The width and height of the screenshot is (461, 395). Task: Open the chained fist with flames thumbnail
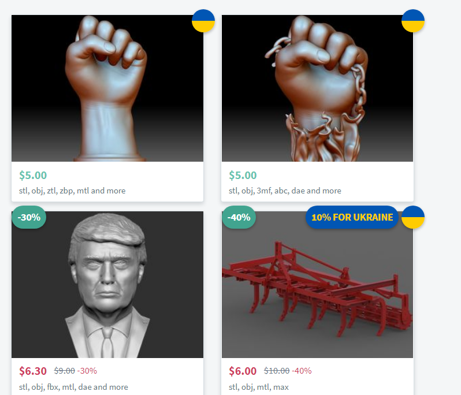pos(317,88)
